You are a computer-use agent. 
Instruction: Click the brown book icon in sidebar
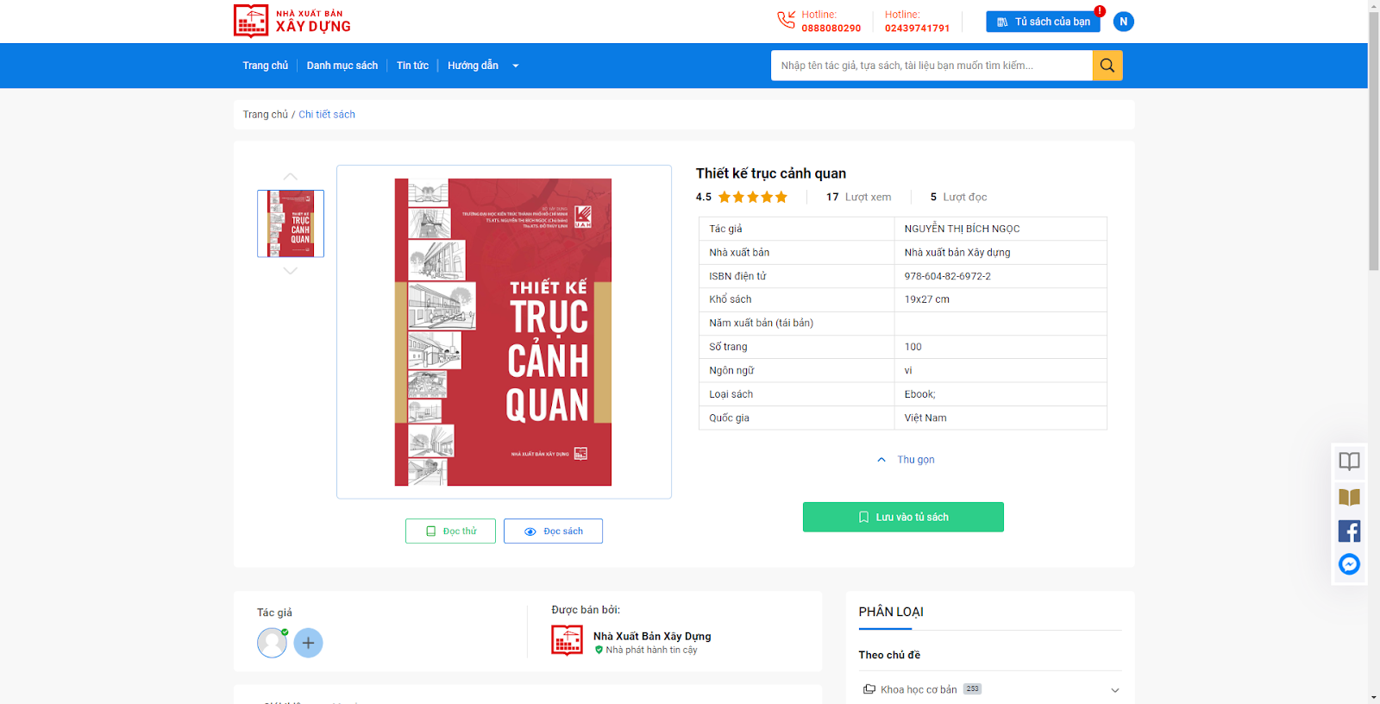click(x=1349, y=497)
